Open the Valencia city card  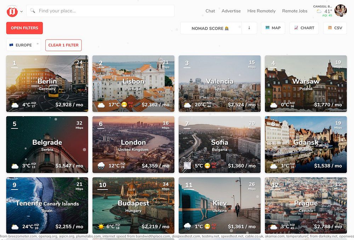pos(219,84)
